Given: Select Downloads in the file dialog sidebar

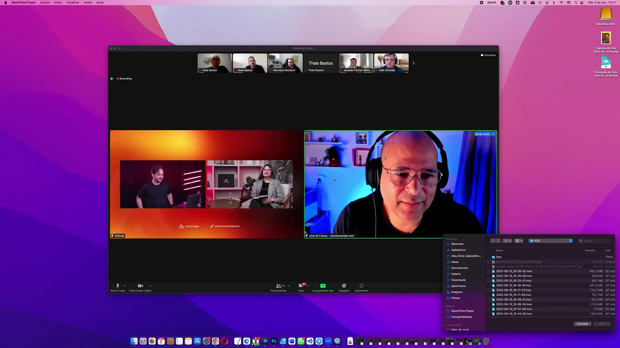Looking at the screenshot, I should pyautogui.click(x=459, y=280).
